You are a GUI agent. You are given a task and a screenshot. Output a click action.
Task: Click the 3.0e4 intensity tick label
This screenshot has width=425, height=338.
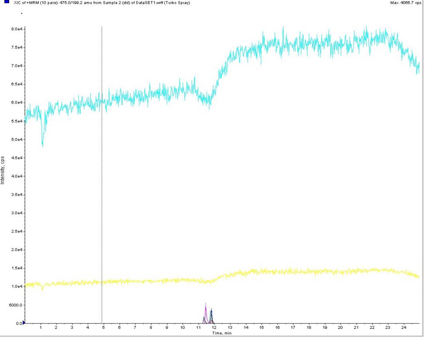[x=17, y=213]
